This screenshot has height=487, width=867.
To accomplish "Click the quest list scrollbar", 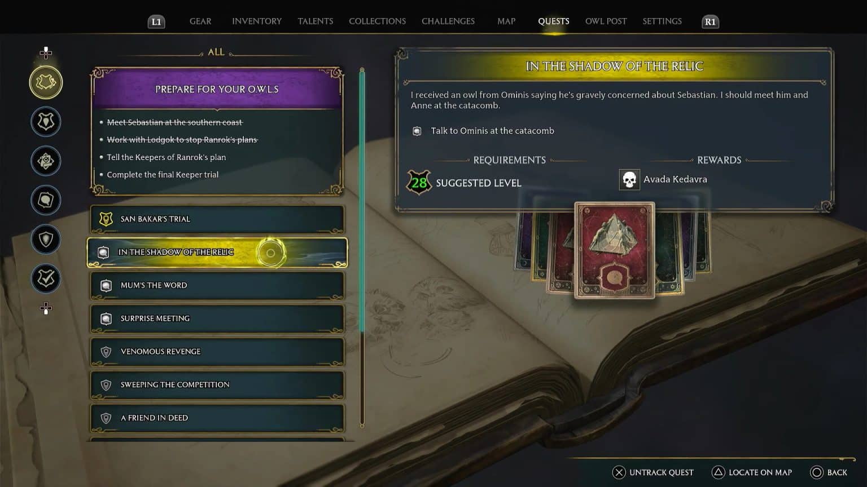I will [x=362, y=247].
